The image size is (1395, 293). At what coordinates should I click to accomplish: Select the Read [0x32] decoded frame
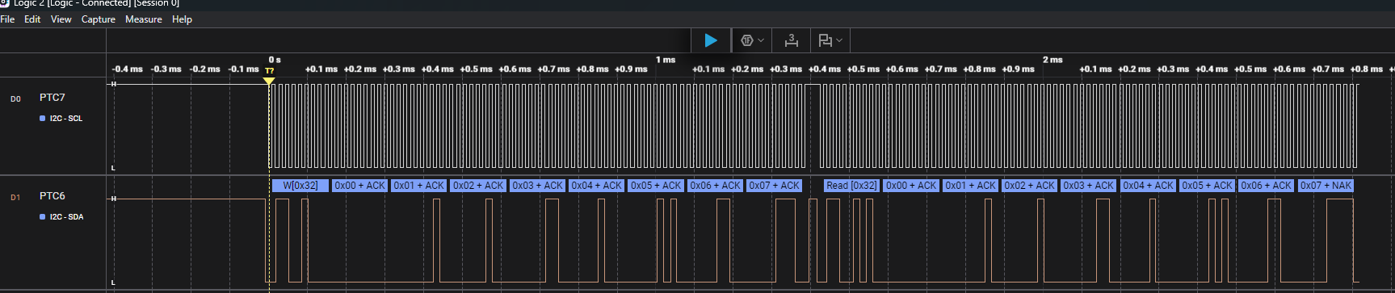(x=851, y=186)
